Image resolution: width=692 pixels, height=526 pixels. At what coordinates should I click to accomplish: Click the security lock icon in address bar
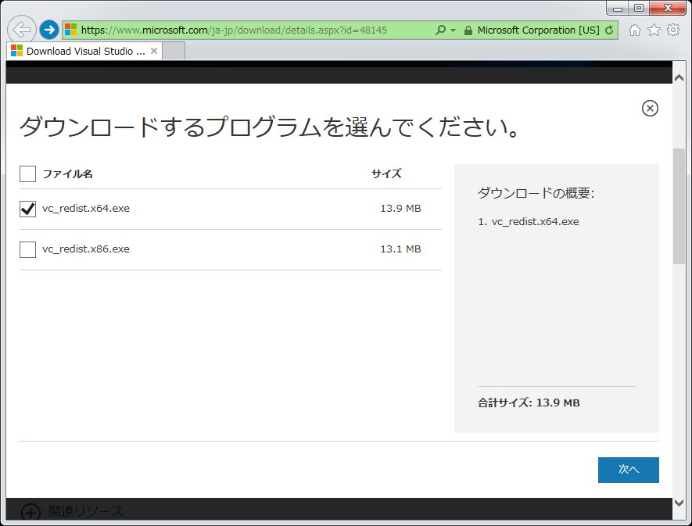468,30
